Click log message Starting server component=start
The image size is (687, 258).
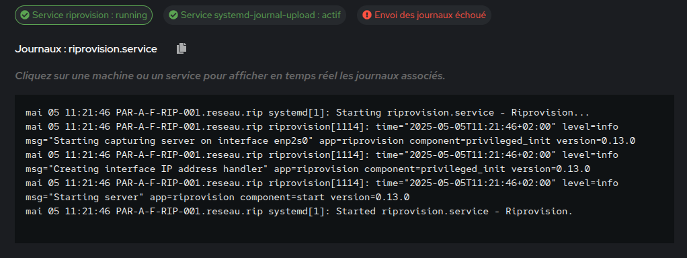[217, 197]
